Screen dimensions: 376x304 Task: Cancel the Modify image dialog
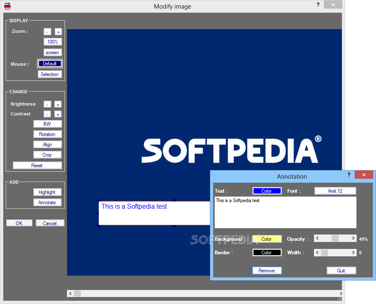tap(50, 223)
